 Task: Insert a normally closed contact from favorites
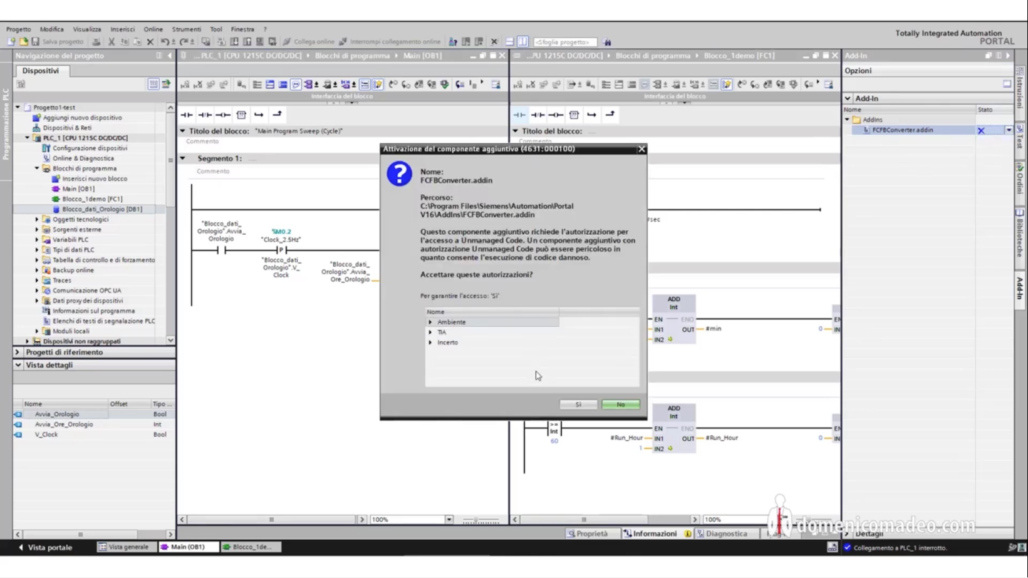pyautogui.click(x=205, y=115)
